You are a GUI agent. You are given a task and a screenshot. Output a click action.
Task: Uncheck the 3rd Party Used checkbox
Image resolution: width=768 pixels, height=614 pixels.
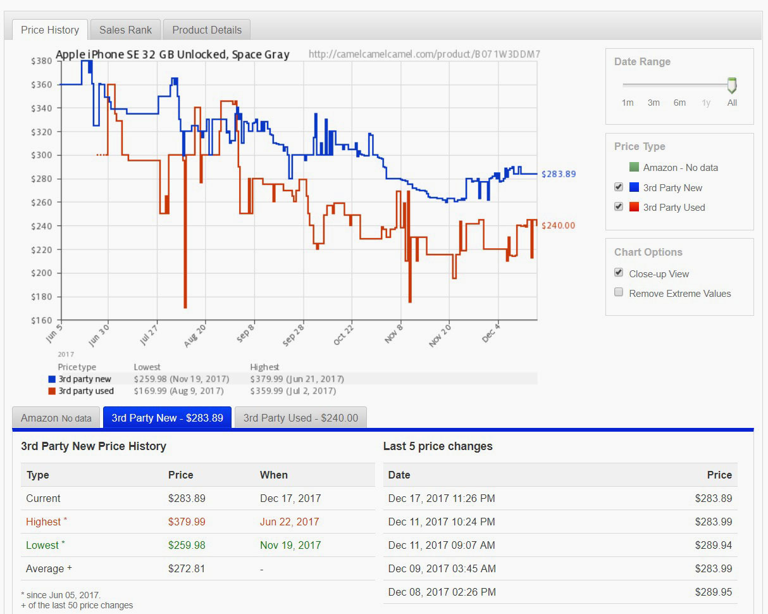pyautogui.click(x=619, y=207)
